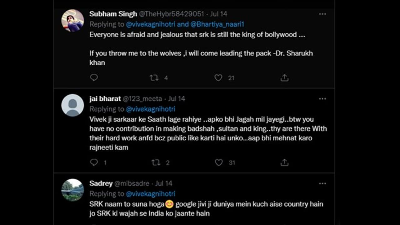Image resolution: width=400 pixels, height=225 pixels.
Task: Like Subham Singh's tweet
Action: click(x=218, y=78)
